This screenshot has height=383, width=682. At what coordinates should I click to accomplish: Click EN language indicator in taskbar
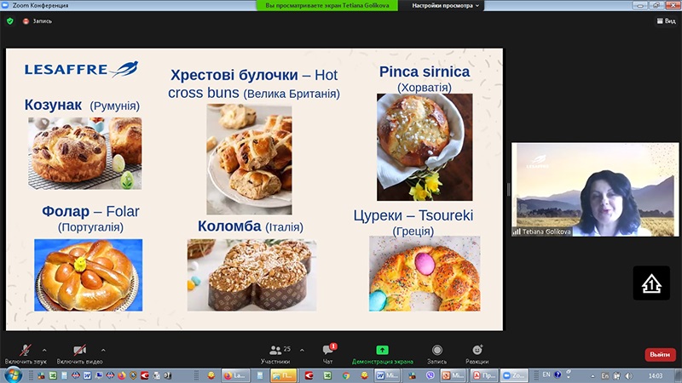click(546, 374)
